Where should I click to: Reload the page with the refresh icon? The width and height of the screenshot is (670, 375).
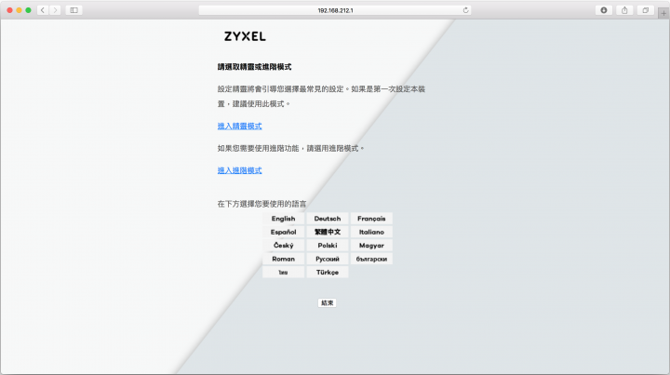466,10
